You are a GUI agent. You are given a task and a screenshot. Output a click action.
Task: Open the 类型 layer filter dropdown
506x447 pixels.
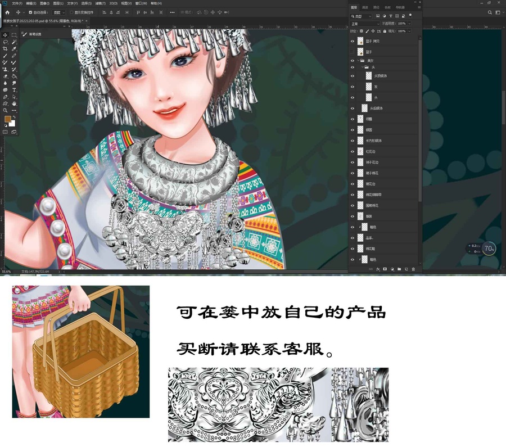tap(361, 16)
